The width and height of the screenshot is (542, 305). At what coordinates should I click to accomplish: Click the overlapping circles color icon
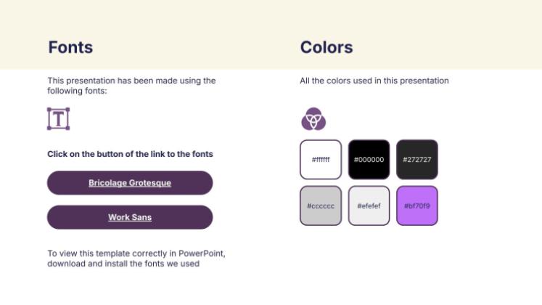click(313, 118)
